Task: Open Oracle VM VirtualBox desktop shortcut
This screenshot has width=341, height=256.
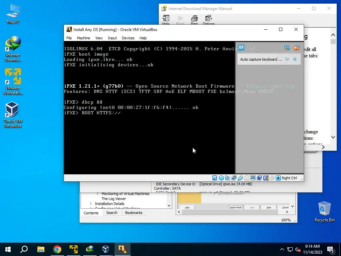Action: (x=13, y=115)
